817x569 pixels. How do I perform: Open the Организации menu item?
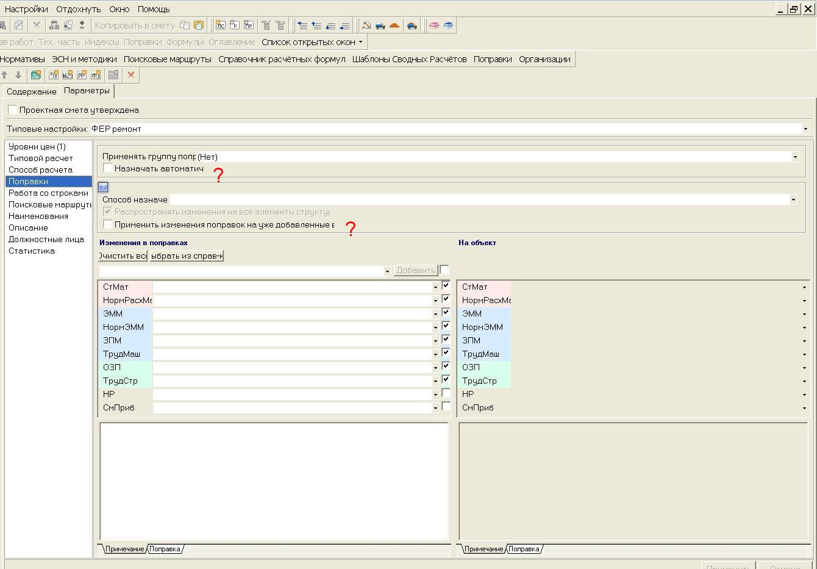point(544,59)
